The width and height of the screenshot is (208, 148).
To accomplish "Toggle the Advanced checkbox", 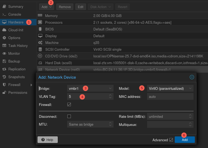I will click(171, 140).
